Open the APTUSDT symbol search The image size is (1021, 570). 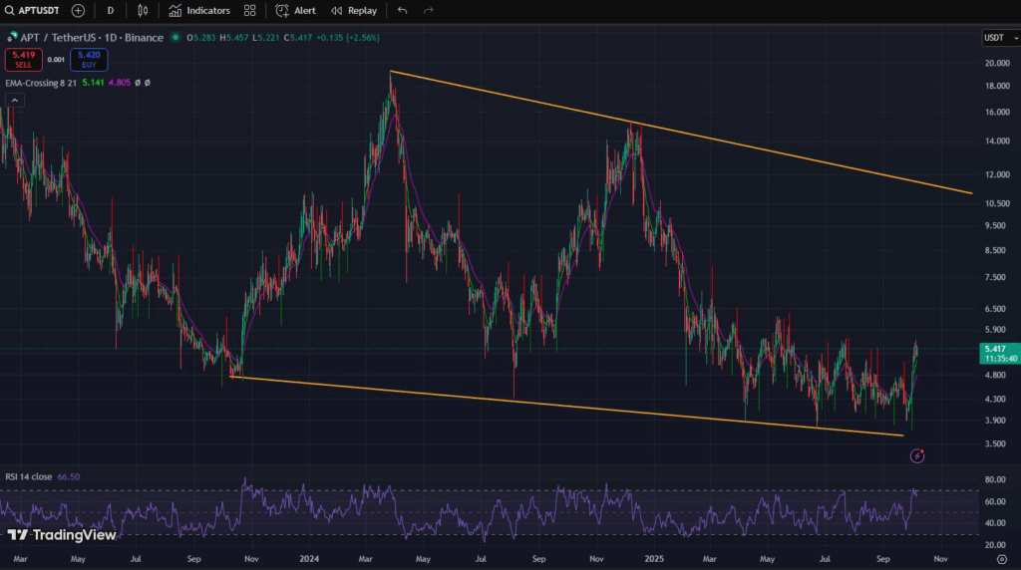pos(32,10)
